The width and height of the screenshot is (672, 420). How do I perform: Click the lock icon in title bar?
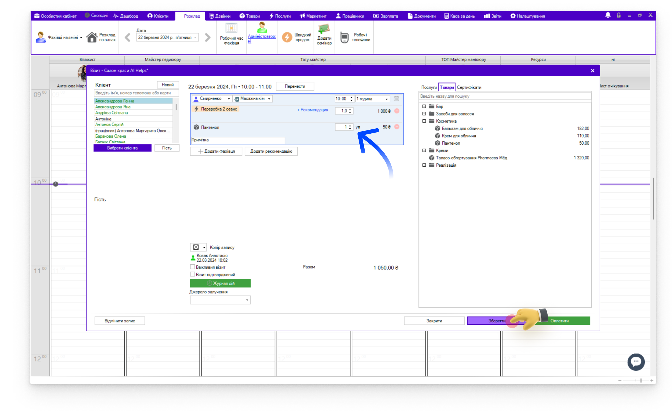[x=619, y=15]
